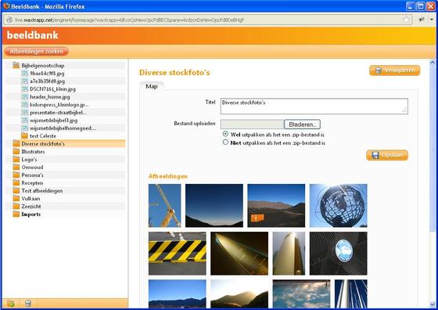Click scrollbar up arrow in content pane
438x310 pixels.
click(433, 63)
